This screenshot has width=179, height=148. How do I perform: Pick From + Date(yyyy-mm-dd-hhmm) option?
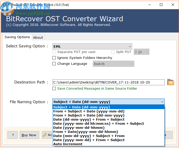tap(108, 132)
